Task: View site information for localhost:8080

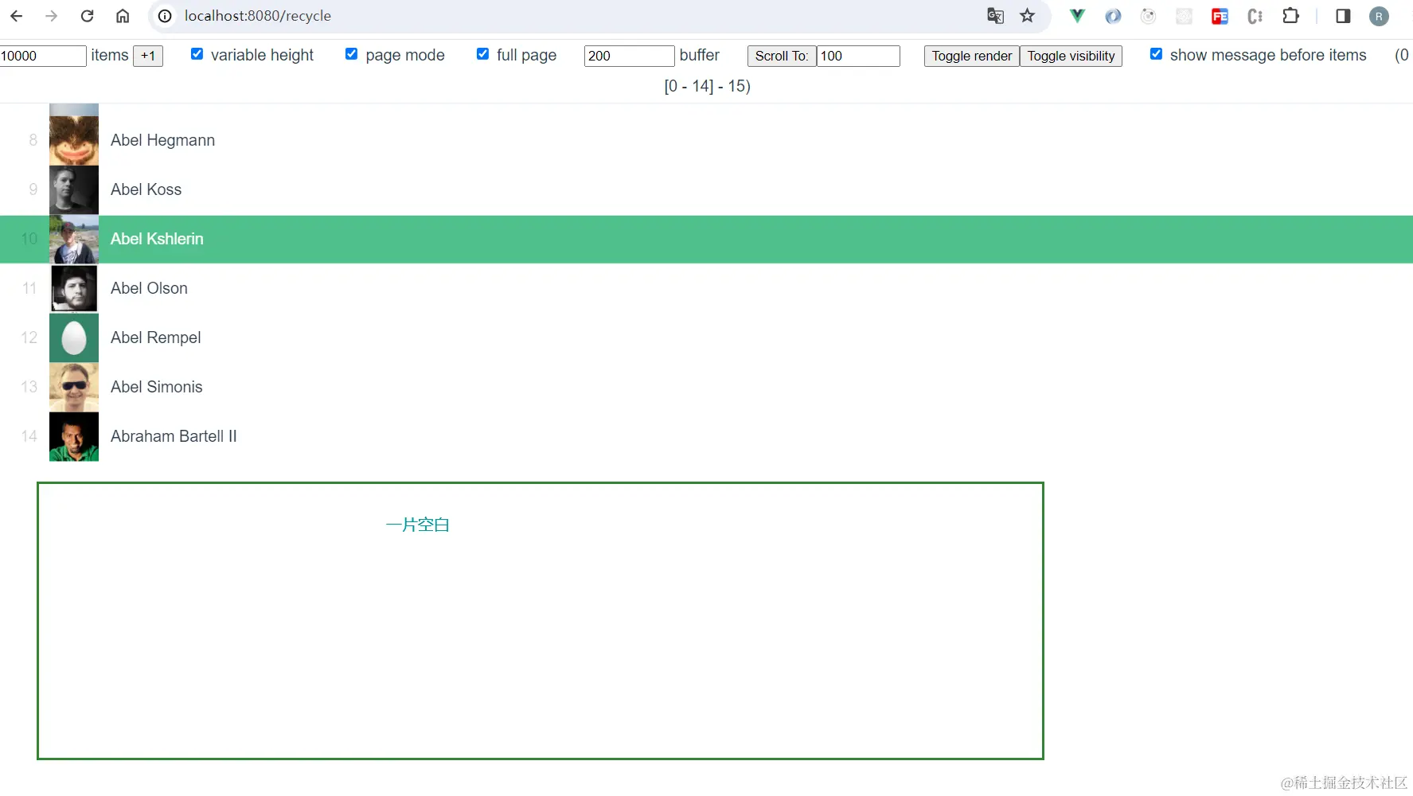Action: coord(164,16)
